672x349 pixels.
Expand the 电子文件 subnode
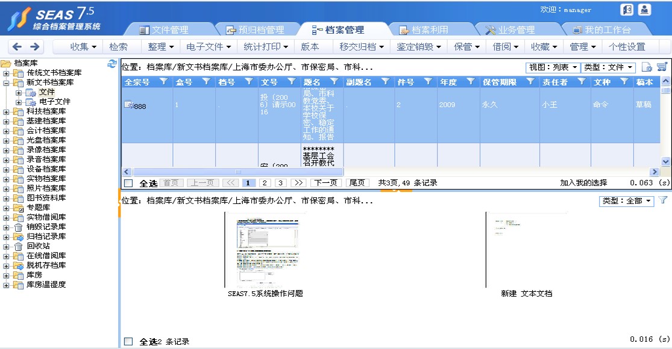(19, 102)
